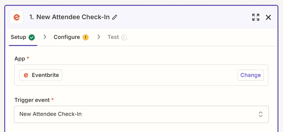Open the Setup tab
The height and width of the screenshot is (132, 283).
tap(23, 37)
